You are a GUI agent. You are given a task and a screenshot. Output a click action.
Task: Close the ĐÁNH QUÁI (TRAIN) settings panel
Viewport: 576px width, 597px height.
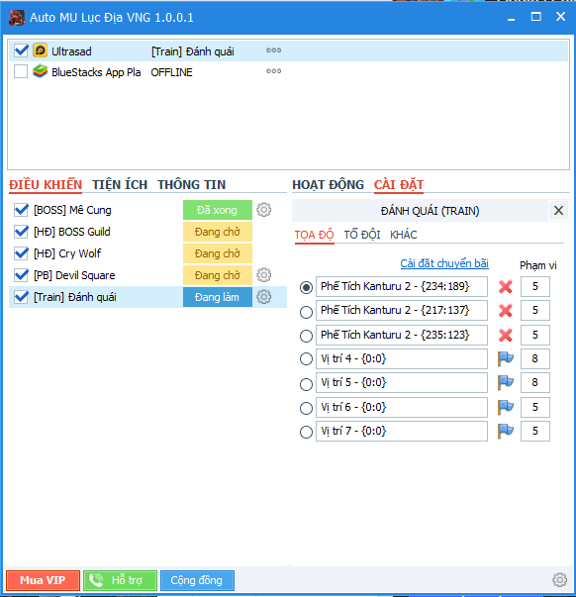coord(558,211)
